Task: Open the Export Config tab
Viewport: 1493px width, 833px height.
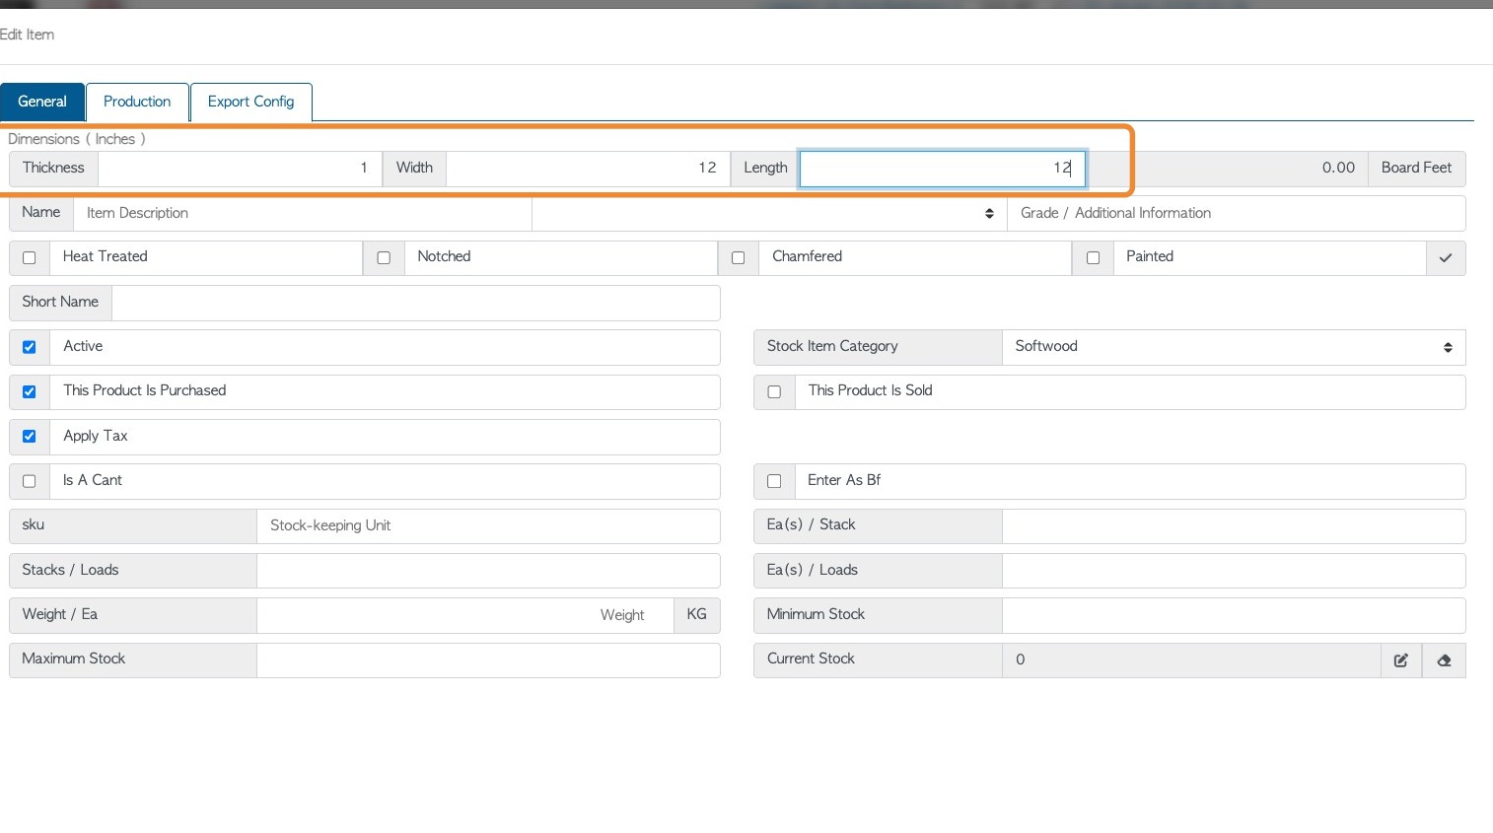Action: click(250, 102)
